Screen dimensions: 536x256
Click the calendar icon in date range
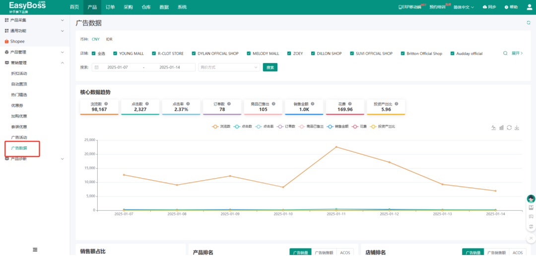96,67
